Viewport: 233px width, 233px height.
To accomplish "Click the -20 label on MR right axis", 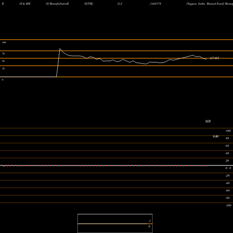I will [x=227, y=176].
